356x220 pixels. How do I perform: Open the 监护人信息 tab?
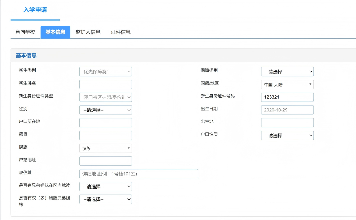(x=88, y=32)
